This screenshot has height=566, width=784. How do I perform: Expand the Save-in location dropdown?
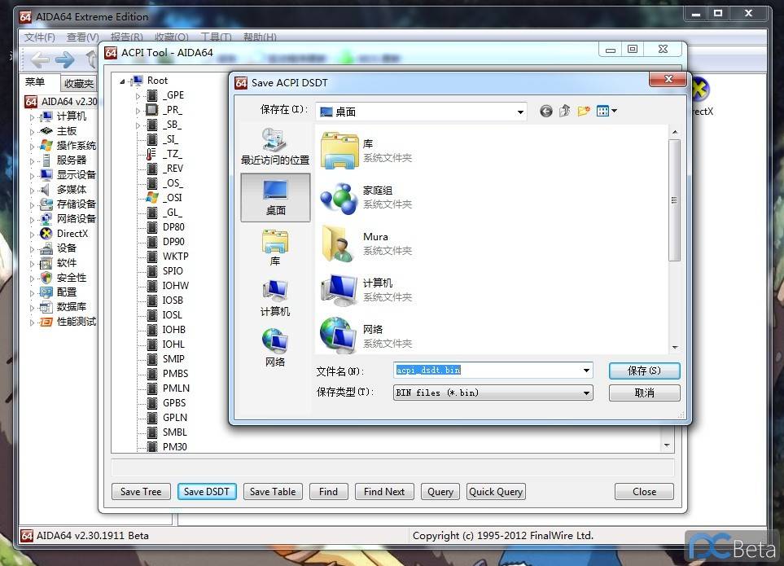tap(520, 112)
